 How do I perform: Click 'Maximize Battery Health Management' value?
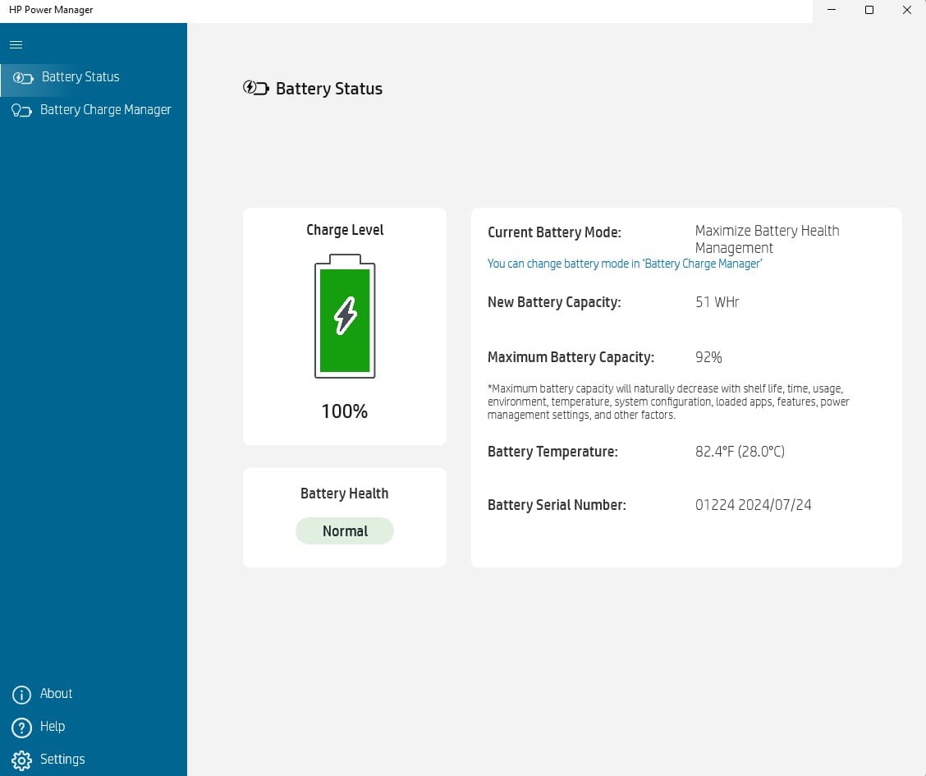coord(767,239)
